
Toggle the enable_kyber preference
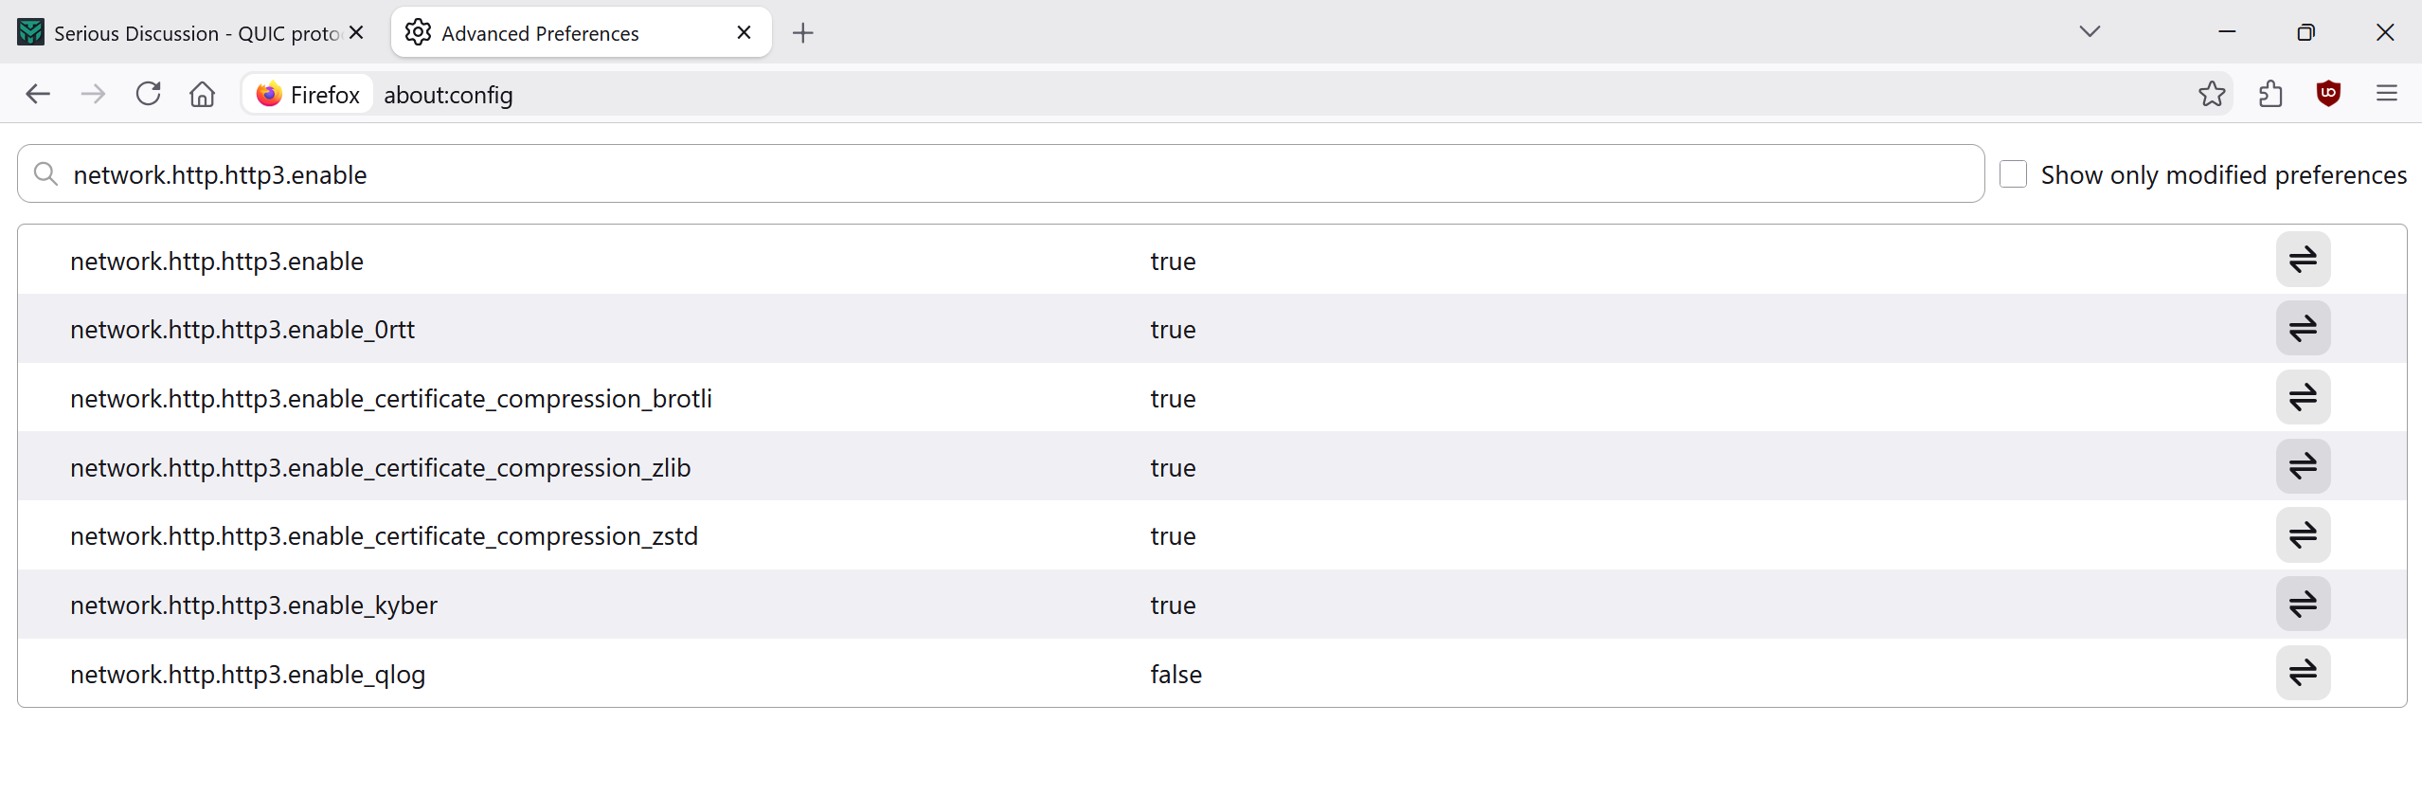(2303, 604)
